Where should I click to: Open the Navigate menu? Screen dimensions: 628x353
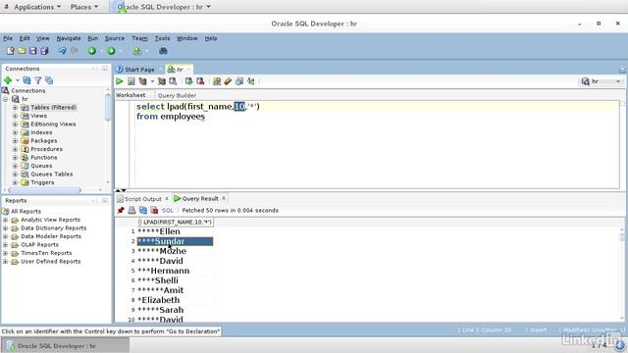69,38
